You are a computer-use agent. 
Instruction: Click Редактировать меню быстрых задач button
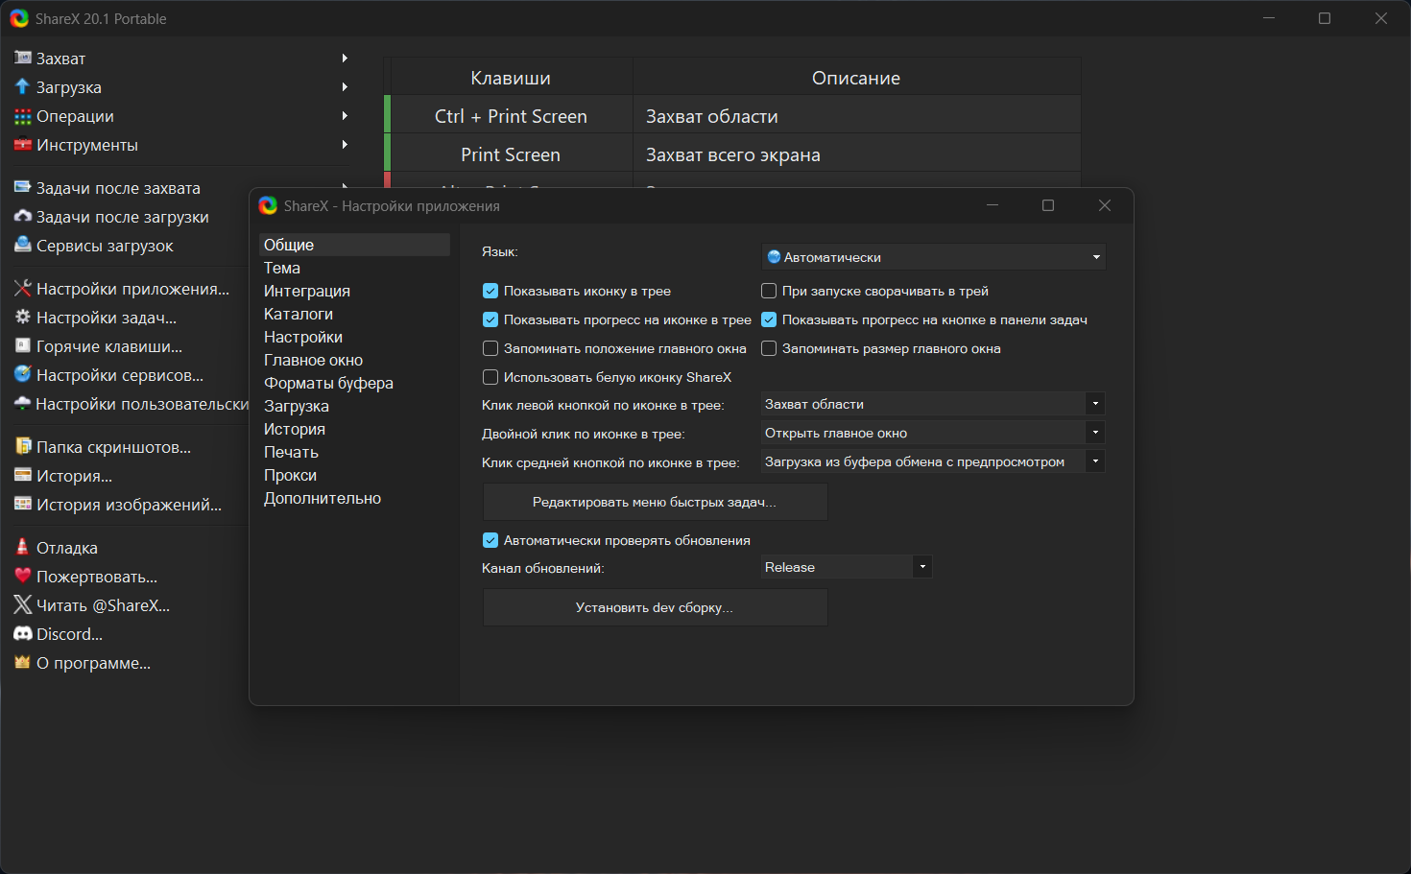coord(655,502)
